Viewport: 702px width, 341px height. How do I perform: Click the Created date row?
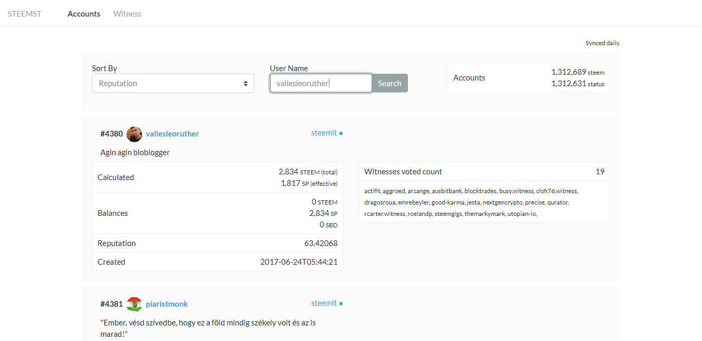218,262
